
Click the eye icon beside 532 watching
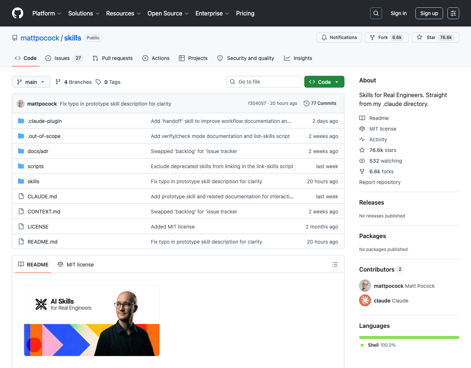[362, 161]
